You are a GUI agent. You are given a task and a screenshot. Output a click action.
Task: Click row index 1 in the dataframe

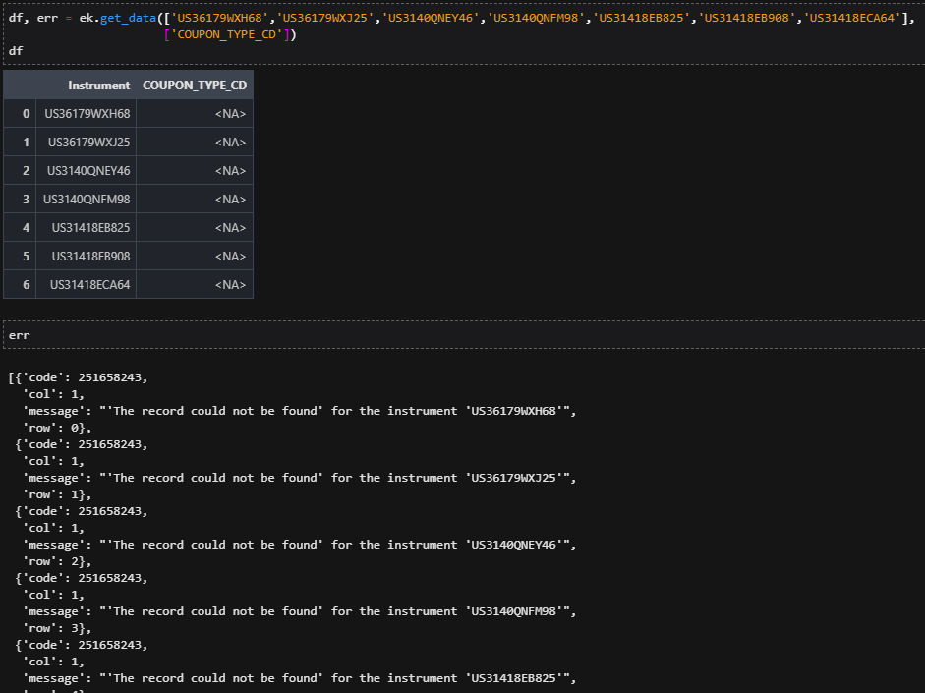point(20,143)
